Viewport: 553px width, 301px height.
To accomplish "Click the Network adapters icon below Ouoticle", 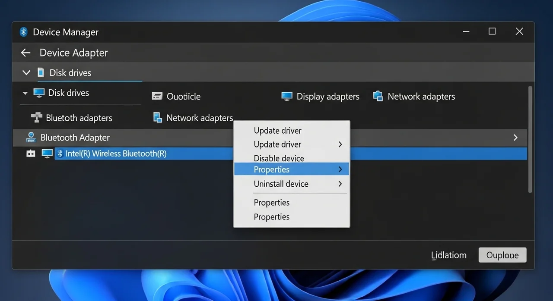I will pyautogui.click(x=158, y=118).
